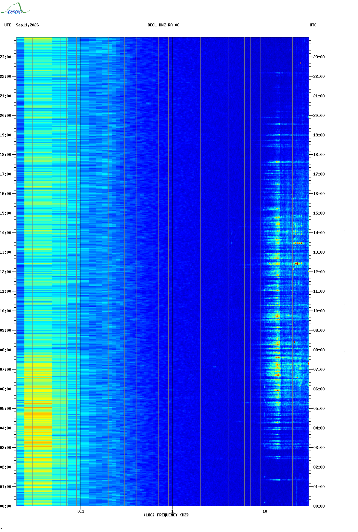The width and height of the screenshot is (358, 532).
Task: Click the right UTC header label
Action: point(313,25)
